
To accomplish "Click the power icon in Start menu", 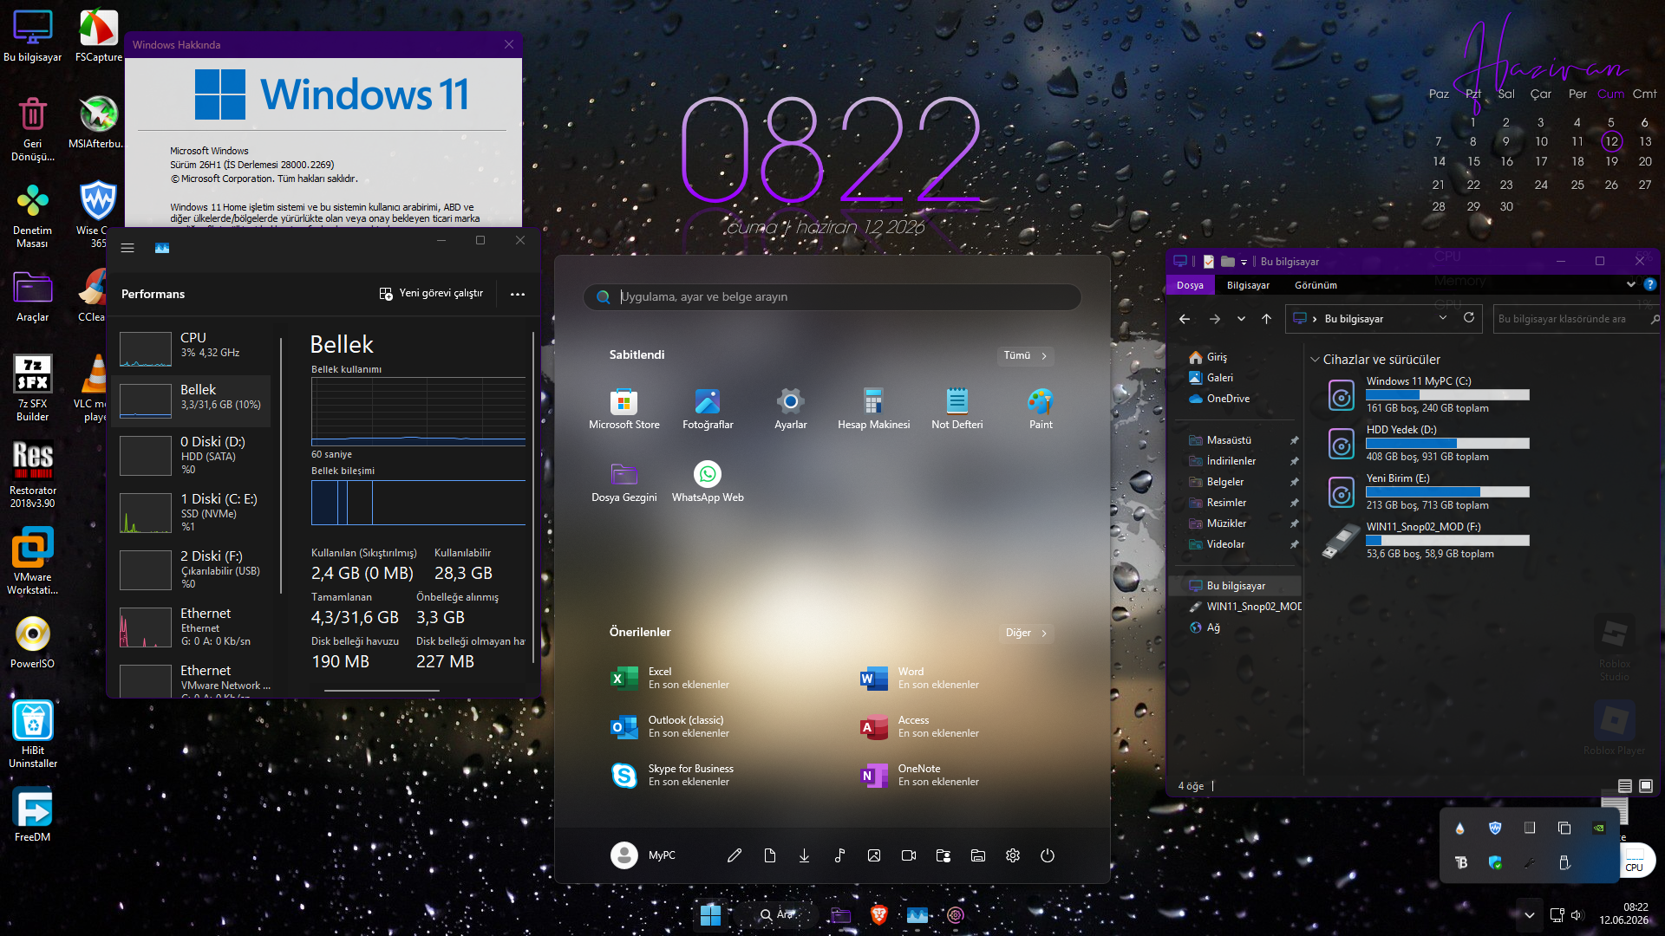I will 1048,855.
